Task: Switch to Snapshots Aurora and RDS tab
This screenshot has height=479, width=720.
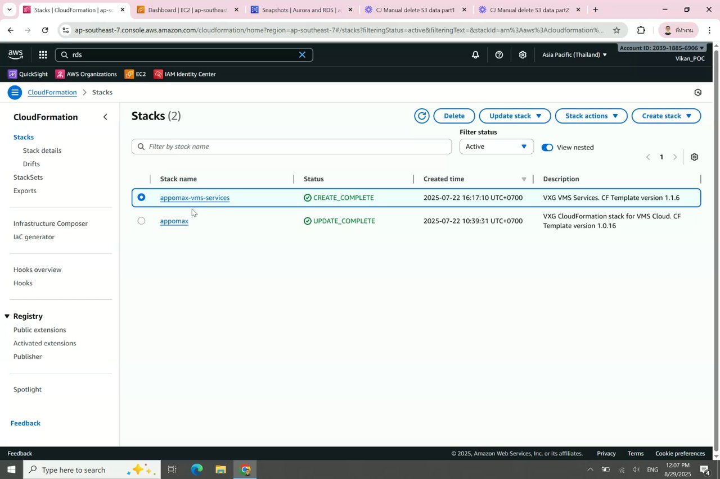Action: pos(301,10)
